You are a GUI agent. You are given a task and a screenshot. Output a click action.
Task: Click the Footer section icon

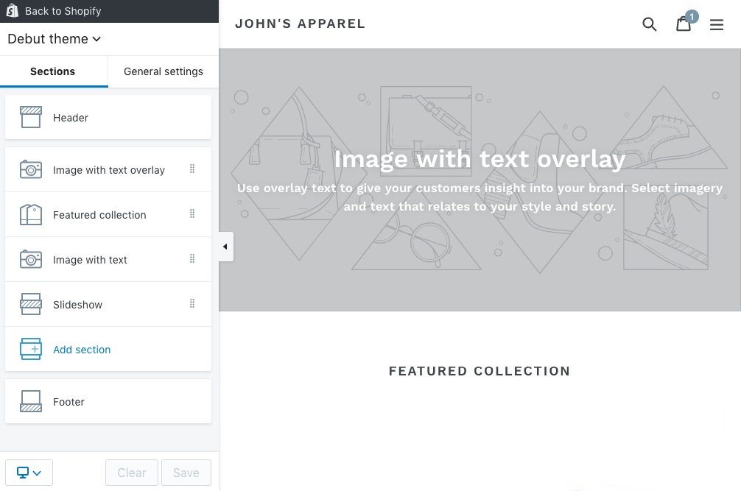coord(30,400)
